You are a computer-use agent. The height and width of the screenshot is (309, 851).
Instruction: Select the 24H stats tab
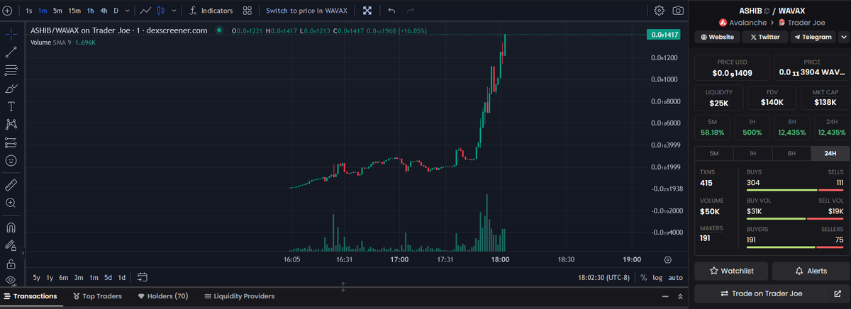830,153
